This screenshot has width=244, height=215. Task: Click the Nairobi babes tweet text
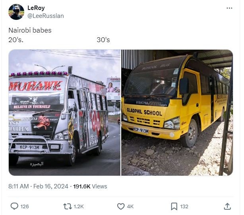point(30,30)
